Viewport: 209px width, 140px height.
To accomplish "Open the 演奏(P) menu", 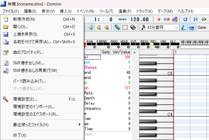I will (x=125, y=11).
